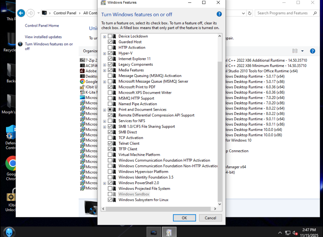The image size is (323, 237).
Task: Click the vertical scrollbar in features list
Action: 220,130
